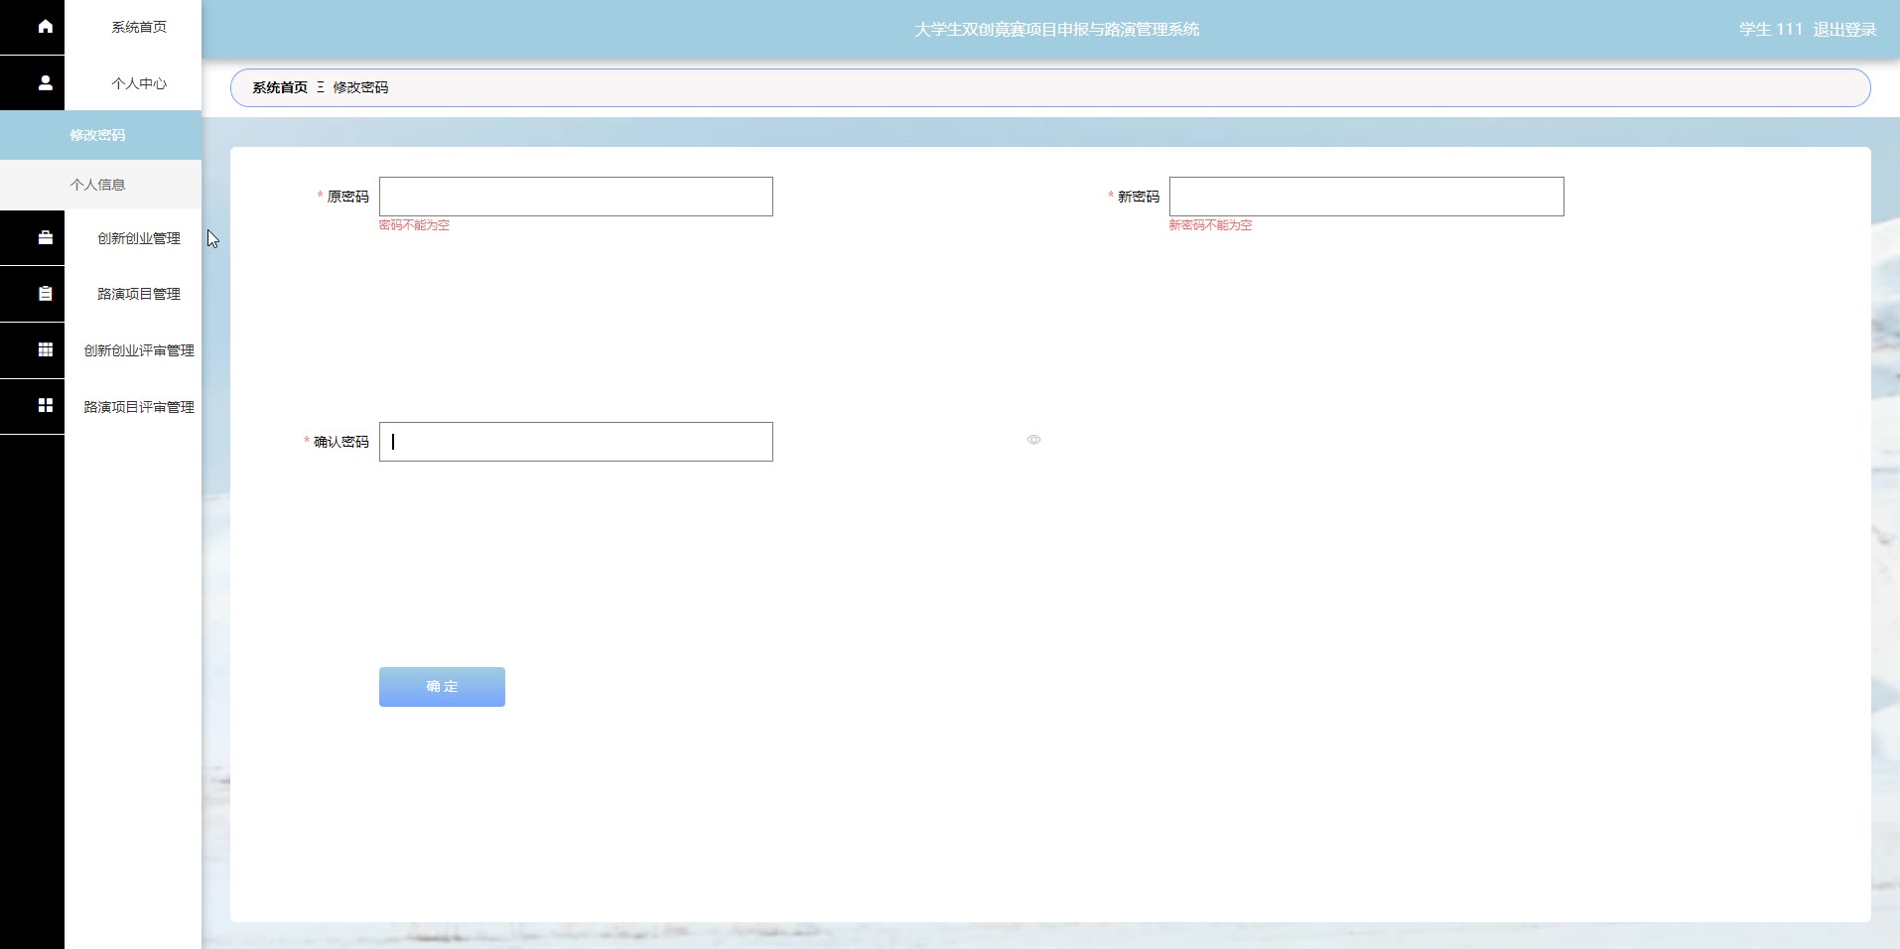Click the four-squares icon for 路演项目评审管理
The image size is (1900, 949).
pos(46,405)
